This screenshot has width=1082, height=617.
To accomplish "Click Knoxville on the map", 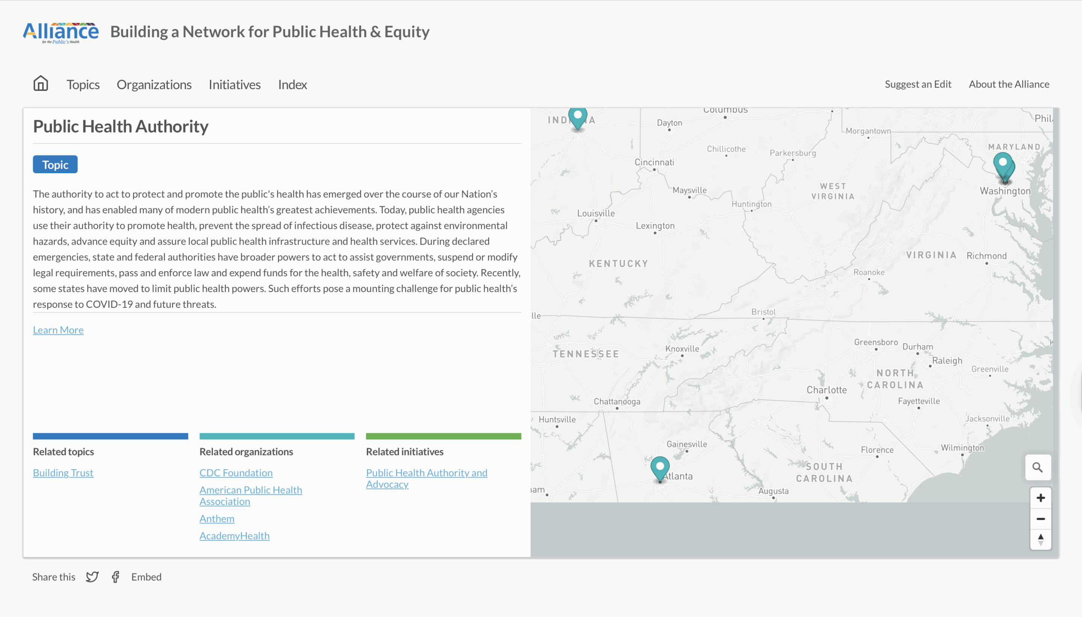I will click(682, 349).
